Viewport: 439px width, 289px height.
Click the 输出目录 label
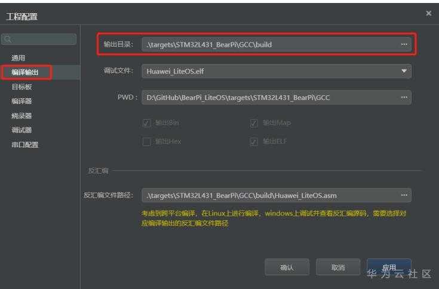[118, 44]
